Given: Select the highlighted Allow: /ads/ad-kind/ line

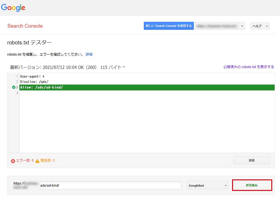Looking at the screenshot, I should coord(41,87).
